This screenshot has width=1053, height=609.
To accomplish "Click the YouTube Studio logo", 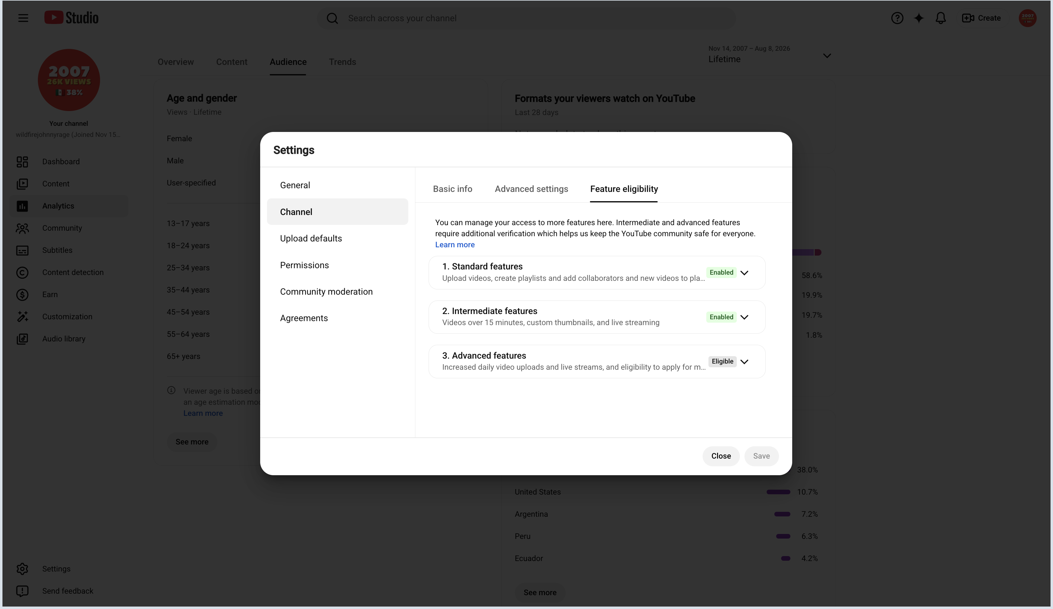I will 71,18.
